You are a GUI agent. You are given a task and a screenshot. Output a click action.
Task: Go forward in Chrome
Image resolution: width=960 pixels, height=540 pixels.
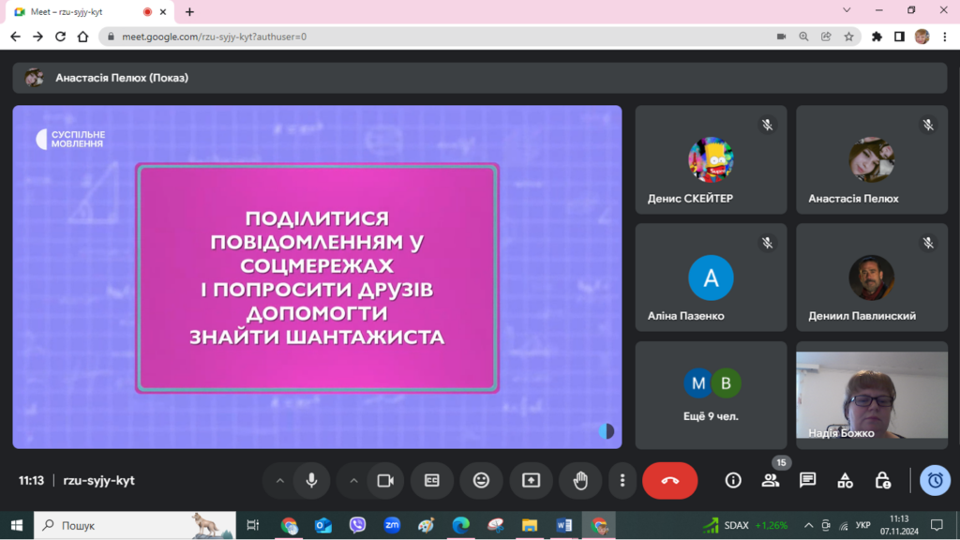point(37,37)
